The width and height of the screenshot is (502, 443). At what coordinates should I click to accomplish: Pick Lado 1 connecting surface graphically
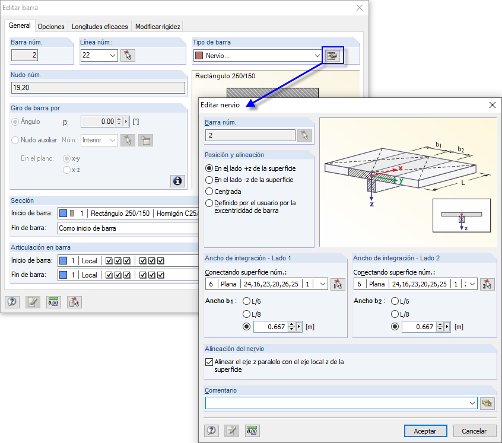[338, 284]
